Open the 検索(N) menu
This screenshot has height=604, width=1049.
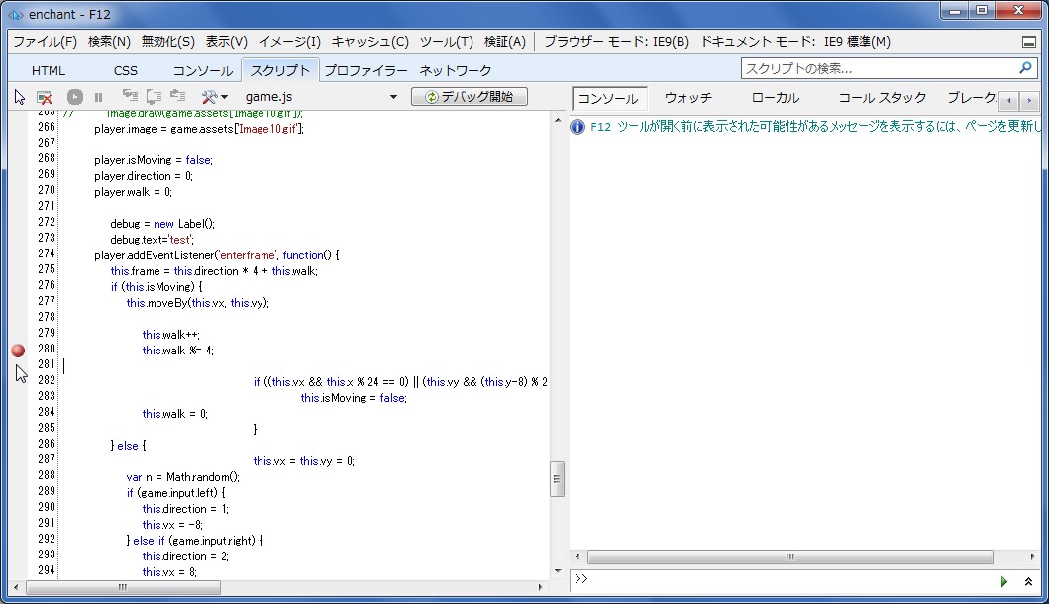tap(109, 42)
